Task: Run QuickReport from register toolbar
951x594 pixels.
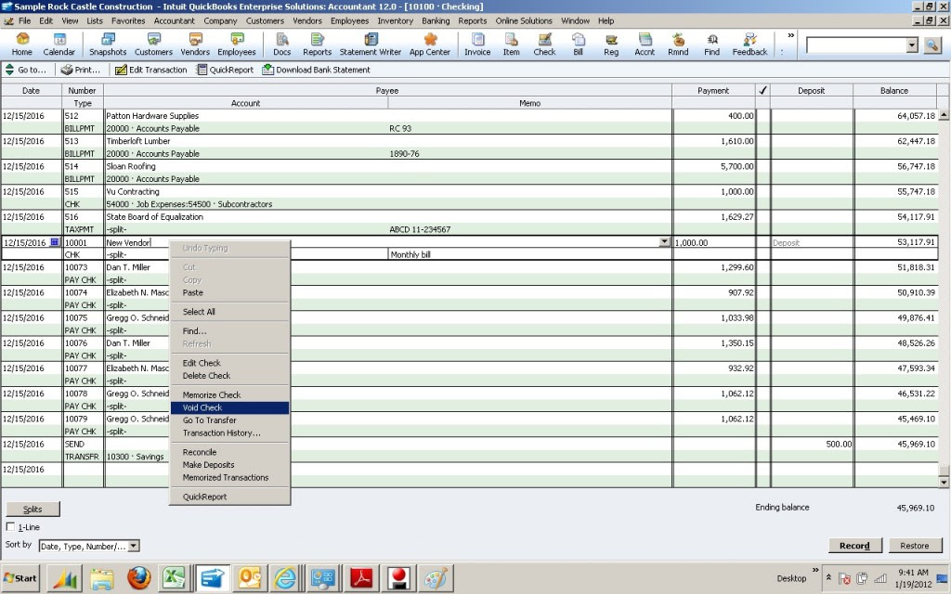Action: (x=225, y=70)
